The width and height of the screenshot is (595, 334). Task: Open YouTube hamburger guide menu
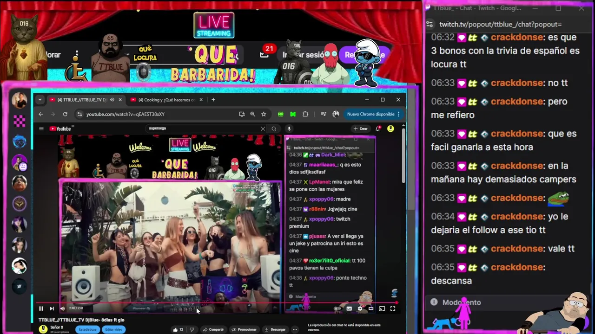pos(41,128)
